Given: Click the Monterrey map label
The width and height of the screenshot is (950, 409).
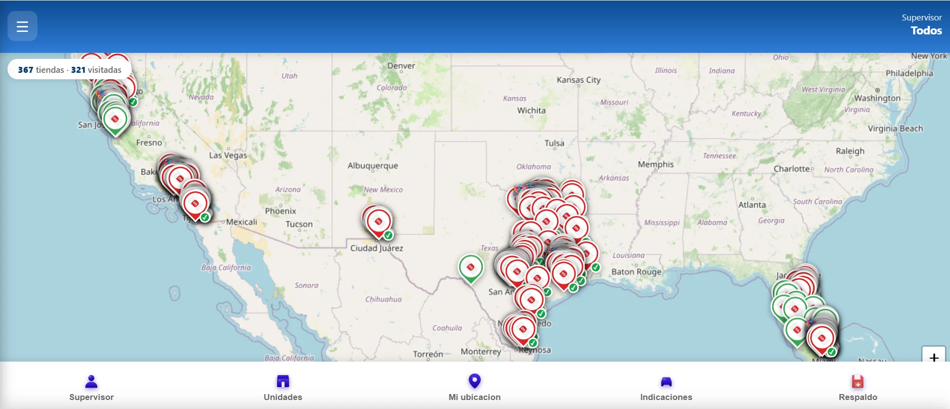Looking at the screenshot, I should pyautogui.click(x=481, y=352).
